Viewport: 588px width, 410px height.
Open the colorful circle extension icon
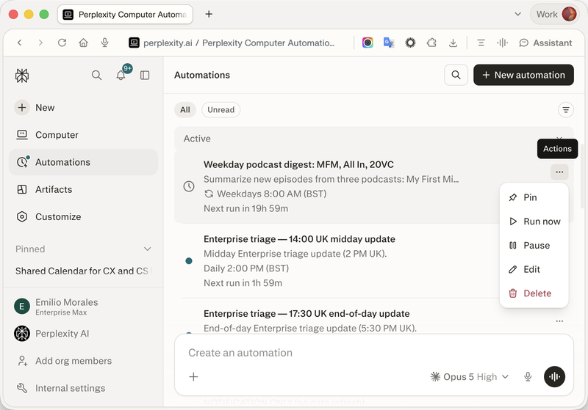coord(367,43)
